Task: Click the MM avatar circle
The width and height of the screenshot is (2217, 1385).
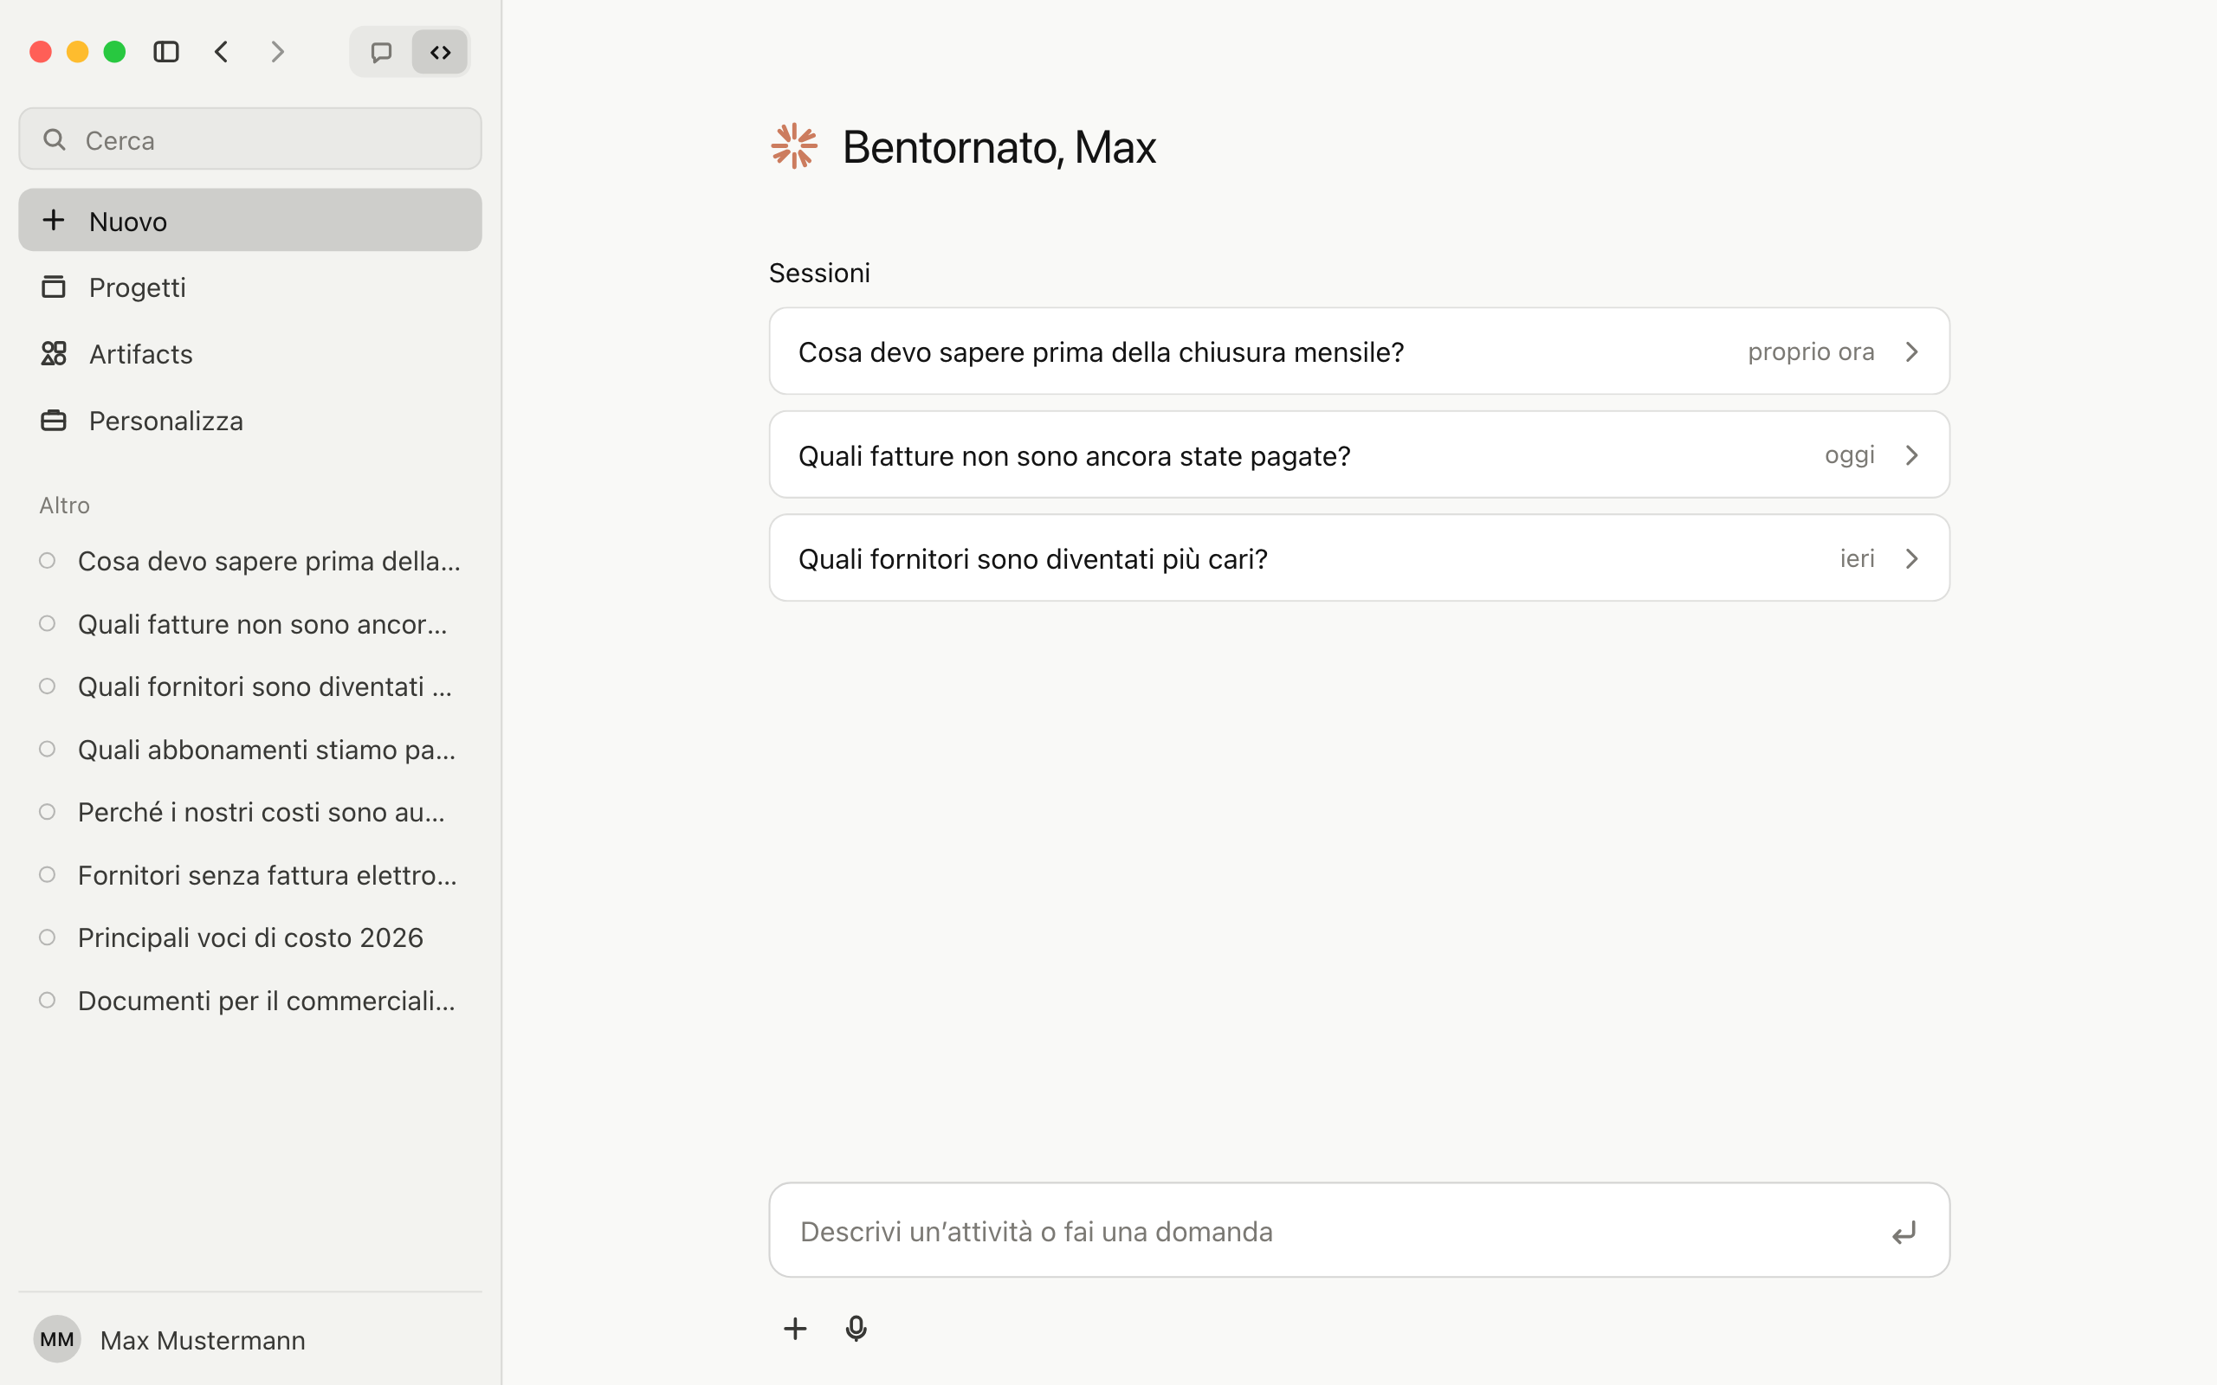Action: pos(57,1339)
